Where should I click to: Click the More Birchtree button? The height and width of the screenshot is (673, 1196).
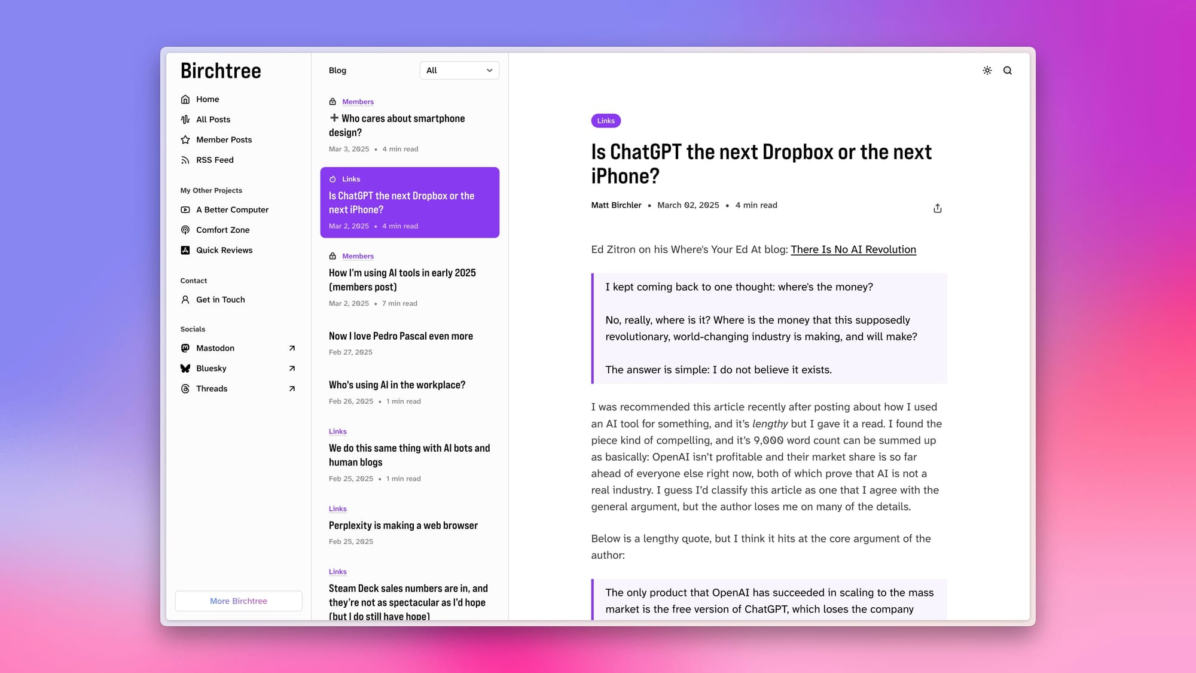(238, 601)
